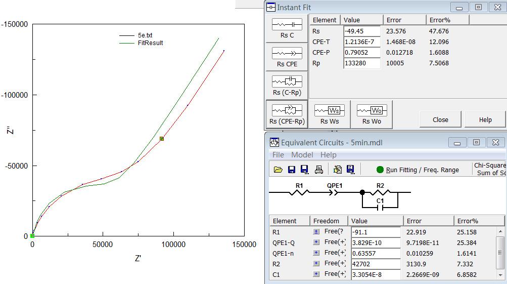
Task: Toggle freedom button for R1 row
Action: [316, 231]
